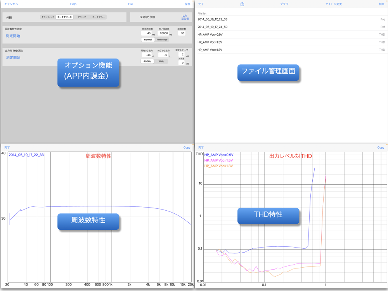Image resolution: width=388 pixels, height=291 pixels.
Task: Copy the frequency response graph
Action: coord(187,147)
